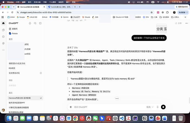Screen dimensions: 190x123
Task: Open the Claude bookmark
Action: coord(86,17)
